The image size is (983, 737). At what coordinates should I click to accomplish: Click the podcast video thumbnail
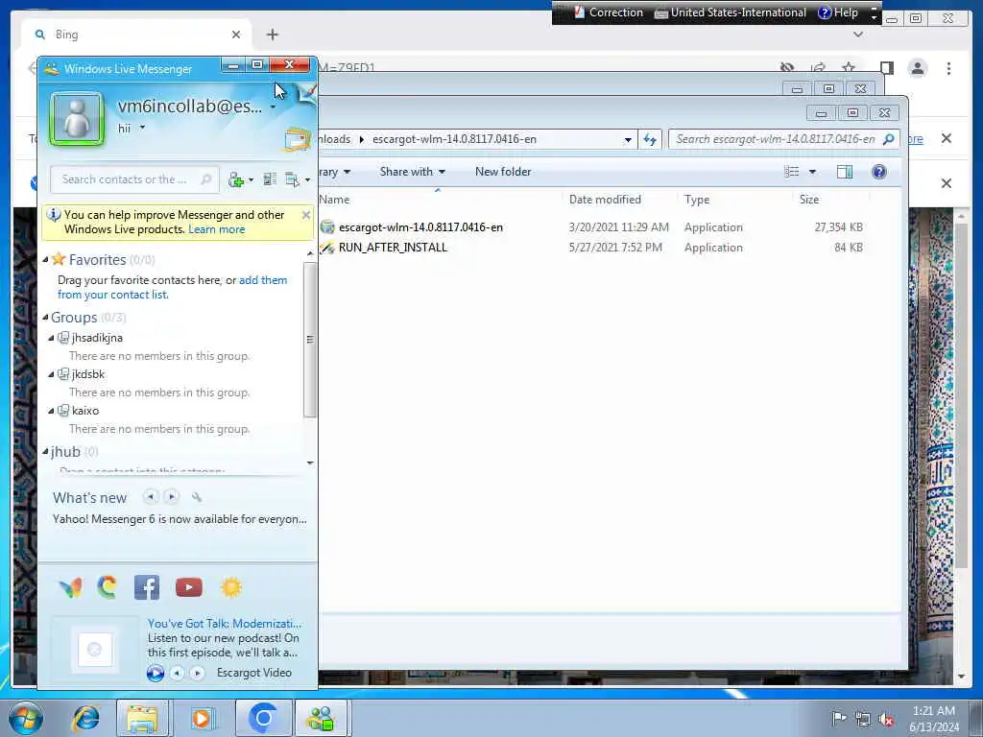coord(95,650)
